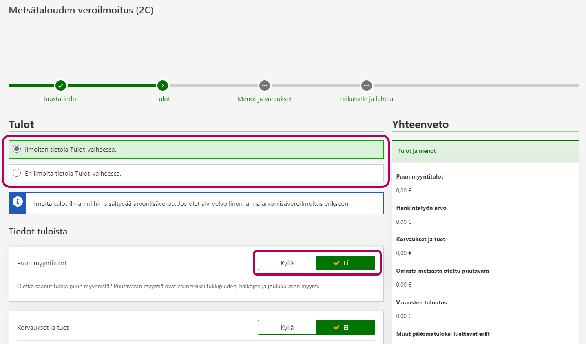Click the Korvaukset ja tuet row label
The image size is (586, 344).
tap(43, 328)
